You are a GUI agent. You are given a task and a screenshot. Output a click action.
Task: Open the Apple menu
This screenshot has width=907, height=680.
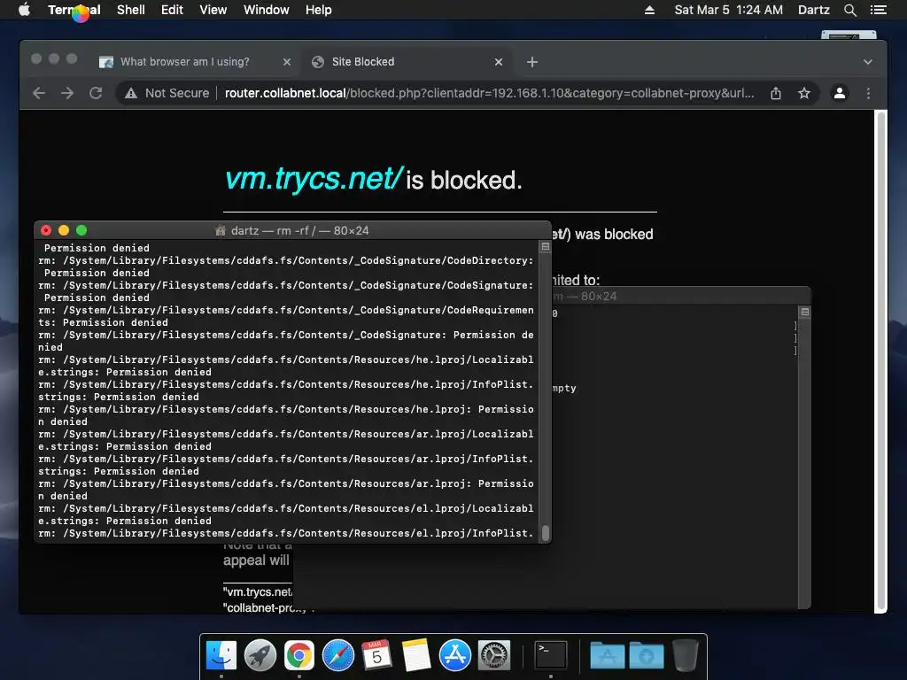(x=24, y=10)
